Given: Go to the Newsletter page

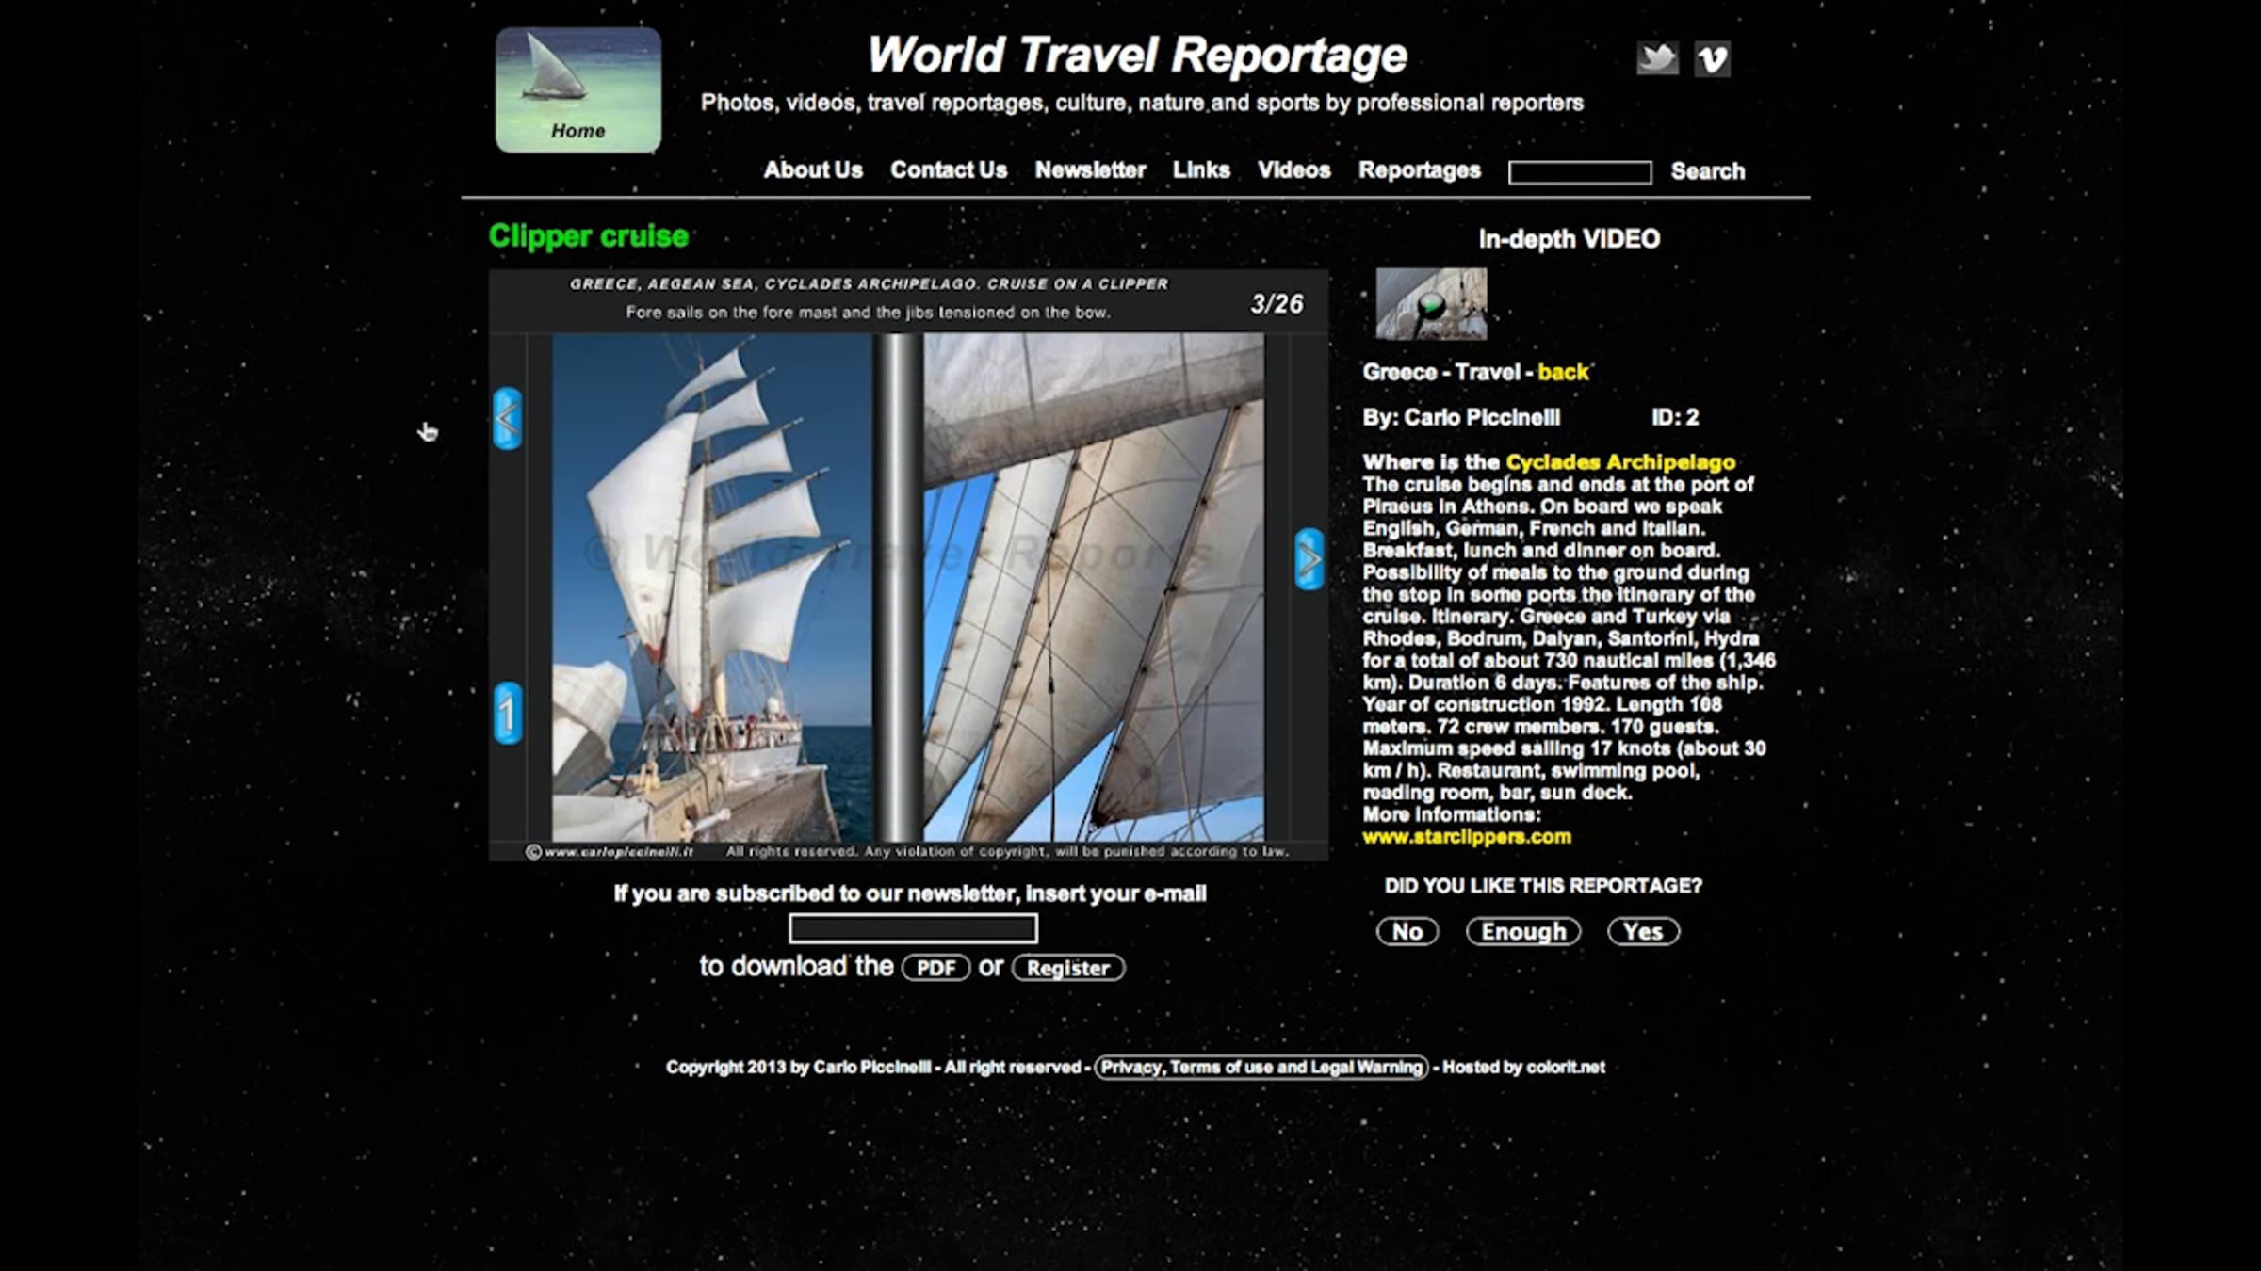Looking at the screenshot, I should point(1090,170).
